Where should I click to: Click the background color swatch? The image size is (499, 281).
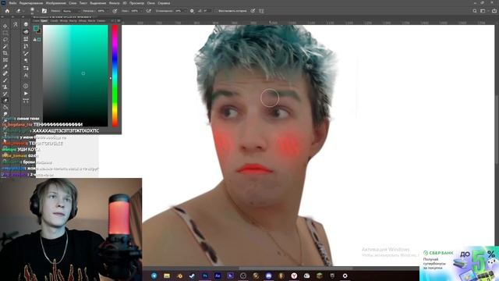click(x=39, y=31)
